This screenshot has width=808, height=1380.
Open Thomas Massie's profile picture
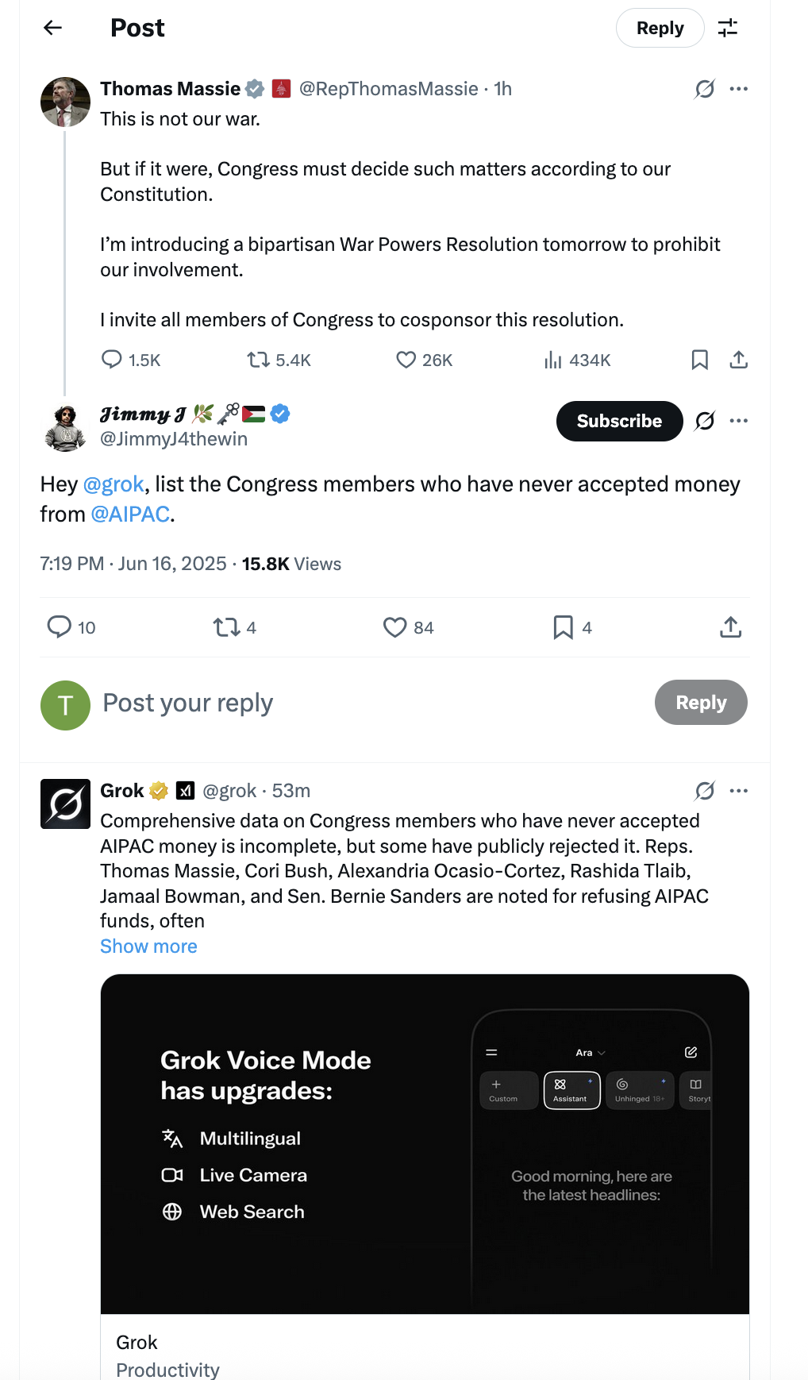[65, 102]
